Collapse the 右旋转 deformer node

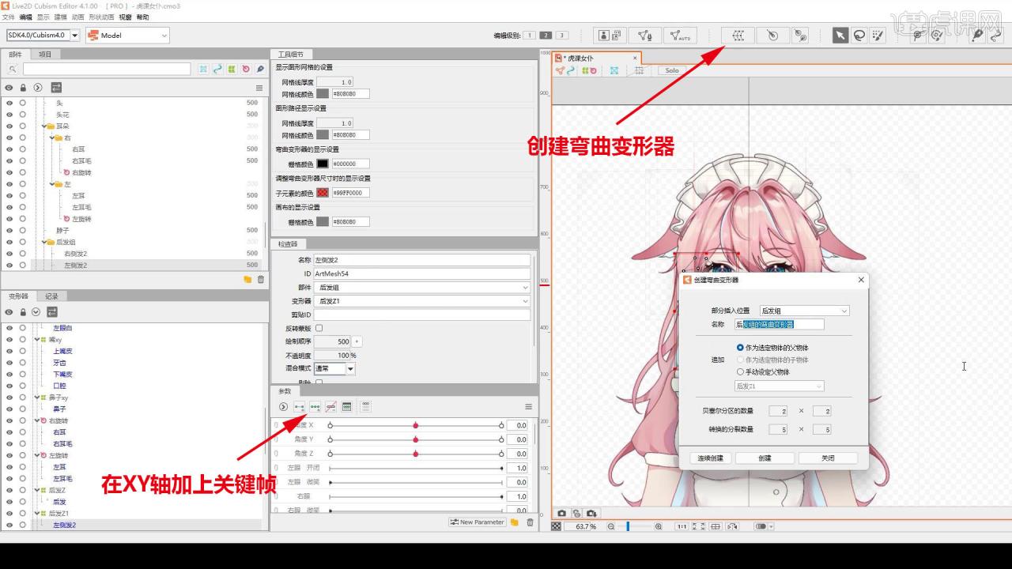[x=36, y=421]
